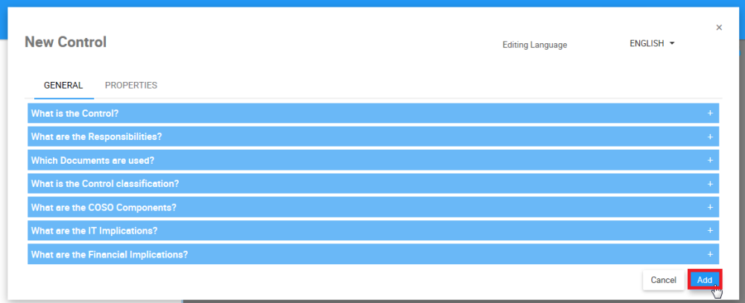The width and height of the screenshot is (745, 303).
Task: Click plus icon on COSO Components row
Action: coord(710,208)
